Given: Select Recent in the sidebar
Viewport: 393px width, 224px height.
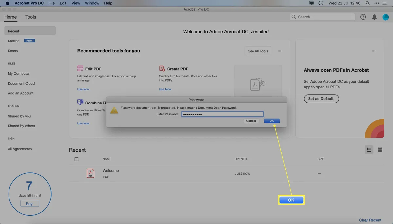Looking at the screenshot, I should click(x=30, y=31).
